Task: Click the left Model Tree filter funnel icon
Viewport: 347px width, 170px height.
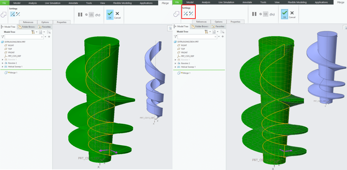Action: pyautogui.click(x=3, y=37)
